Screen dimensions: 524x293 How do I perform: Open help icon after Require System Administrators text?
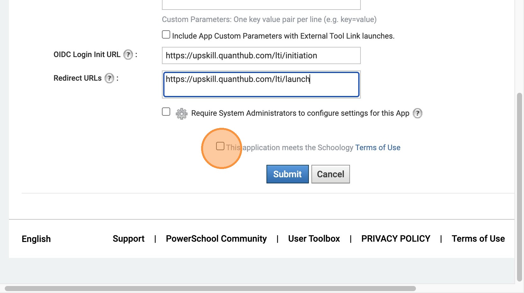[x=417, y=113]
